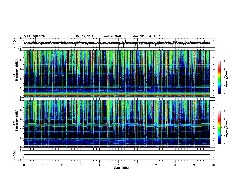Image resolution: width=240 pixels, height=185 pixels.
Task: Click the time axis tick label 0
Action: coord(24,165)
